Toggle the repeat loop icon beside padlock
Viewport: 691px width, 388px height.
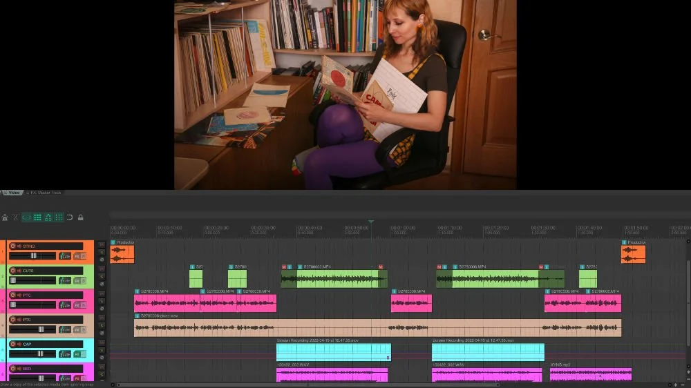tap(70, 217)
